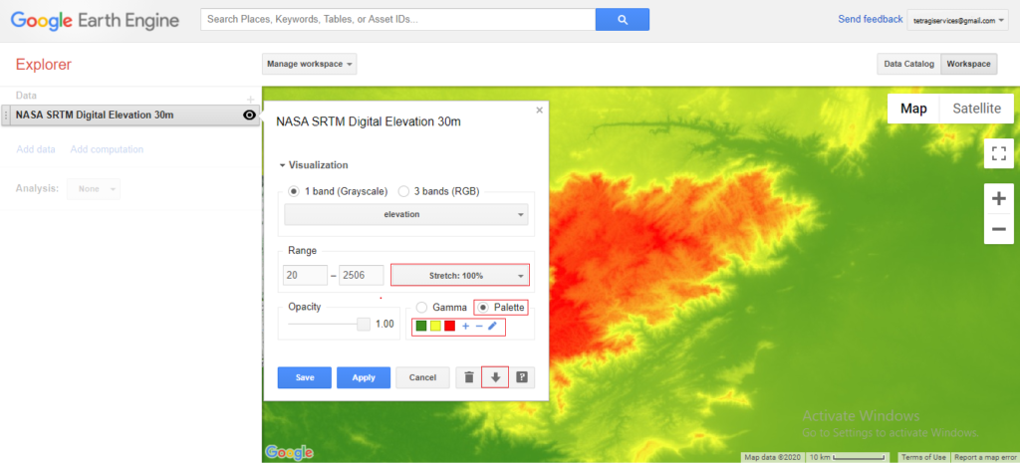Toggle fullscreen map view

(998, 153)
